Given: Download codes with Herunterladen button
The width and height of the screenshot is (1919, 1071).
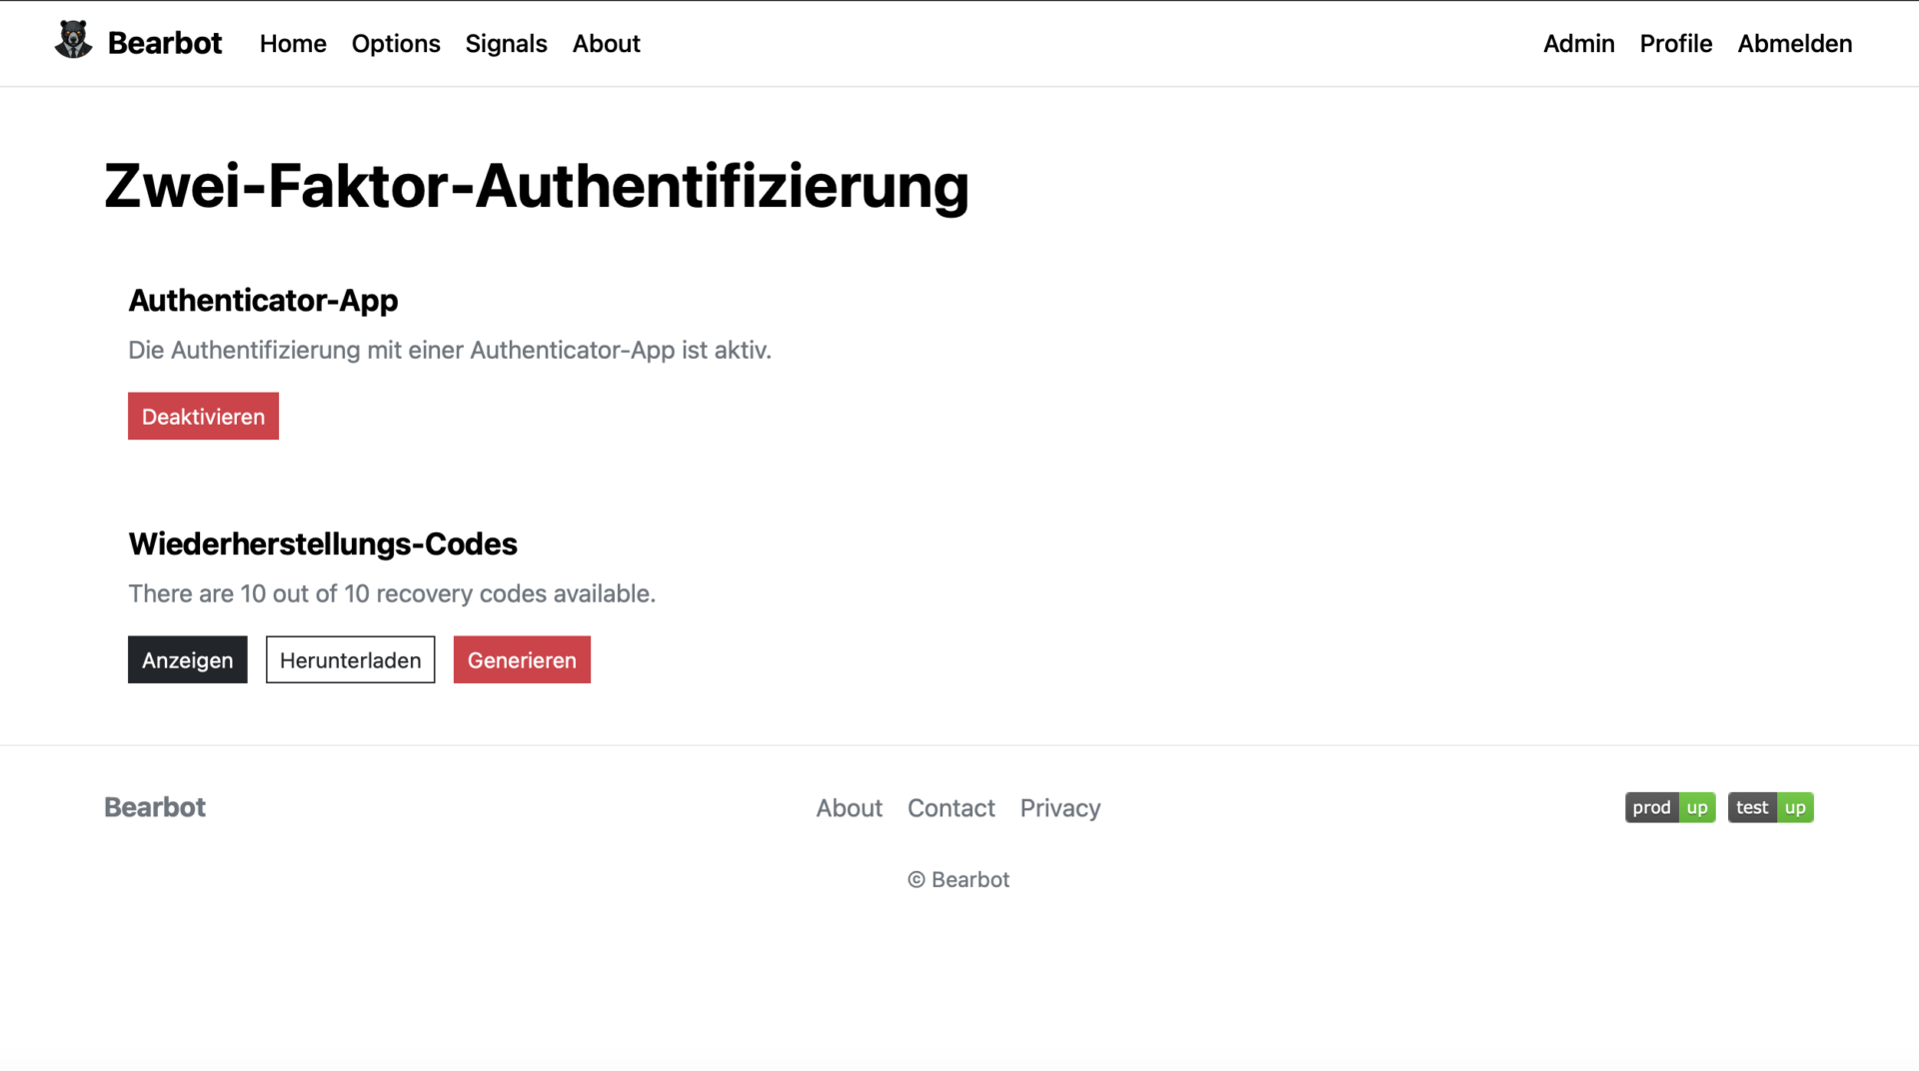Looking at the screenshot, I should click(350, 659).
